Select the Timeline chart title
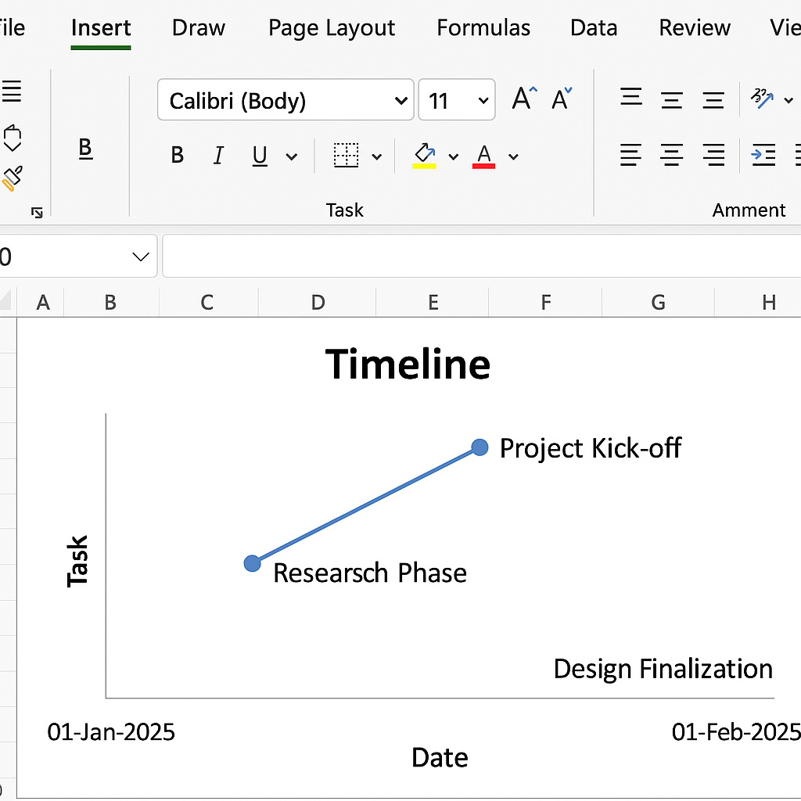 [x=408, y=365]
